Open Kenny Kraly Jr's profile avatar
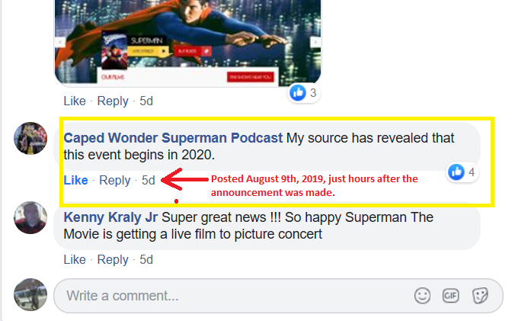 pos(31,218)
